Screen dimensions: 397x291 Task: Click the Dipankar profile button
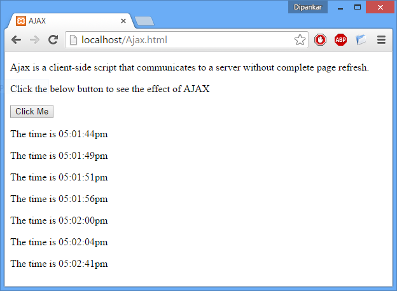coord(308,7)
